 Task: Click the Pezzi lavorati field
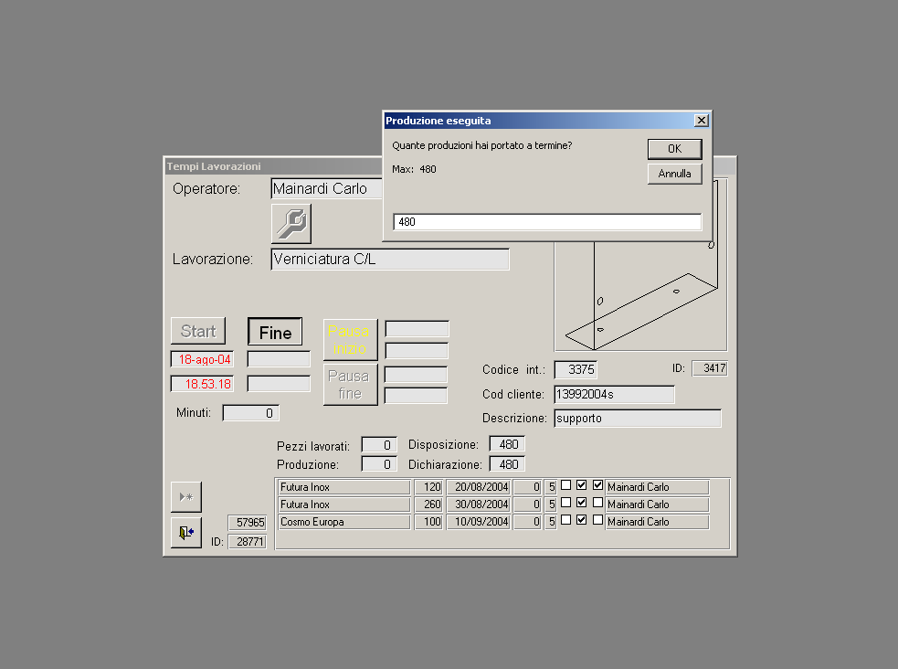[378, 445]
